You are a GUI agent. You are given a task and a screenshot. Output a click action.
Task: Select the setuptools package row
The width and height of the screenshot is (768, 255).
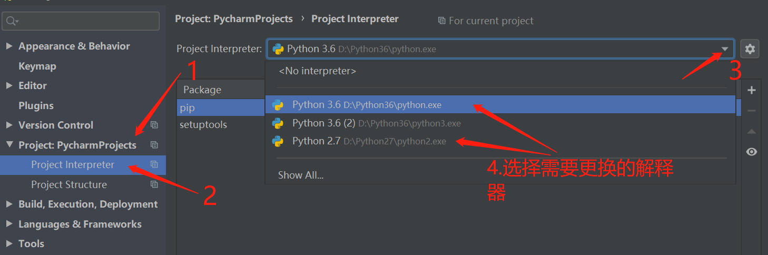[x=203, y=125]
